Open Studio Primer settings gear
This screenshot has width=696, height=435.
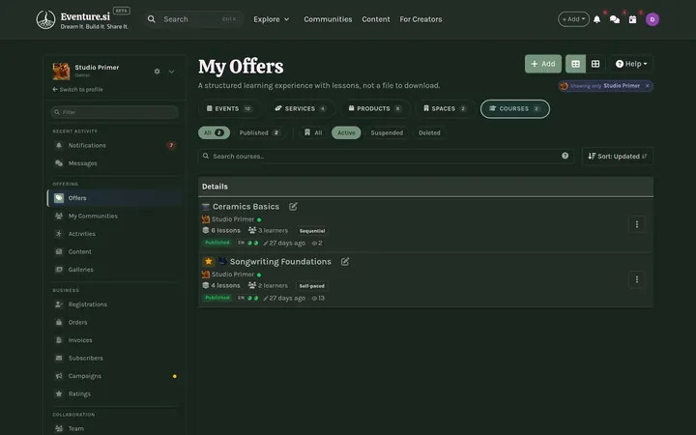pyautogui.click(x=158, y=71)
